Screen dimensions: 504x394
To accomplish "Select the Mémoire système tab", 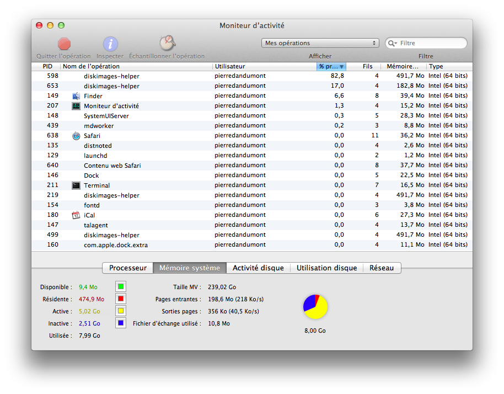I will (x=190, y=268).
